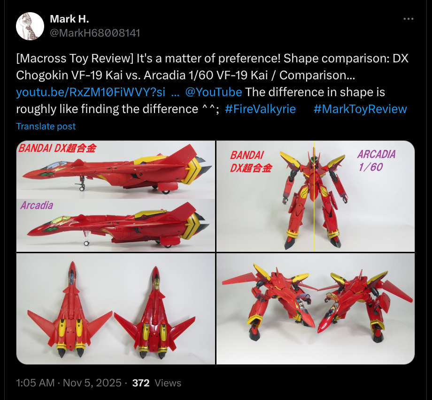The height and width of the screenshot is (400, 432).
Task: Click the ARCADIA 1/60 label in robot photo
Action: [x=376, y=160]
